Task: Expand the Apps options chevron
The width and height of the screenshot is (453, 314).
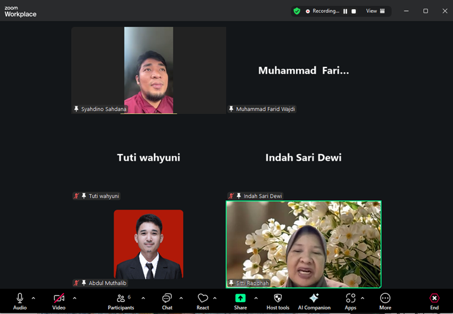Action: pyautogui.click(x=362, y=298)
